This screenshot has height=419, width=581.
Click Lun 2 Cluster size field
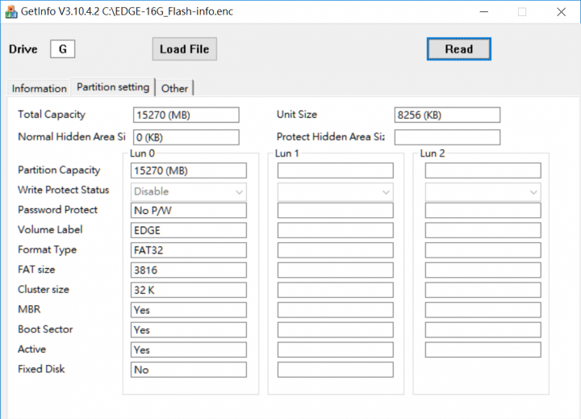tap(483, 290)
